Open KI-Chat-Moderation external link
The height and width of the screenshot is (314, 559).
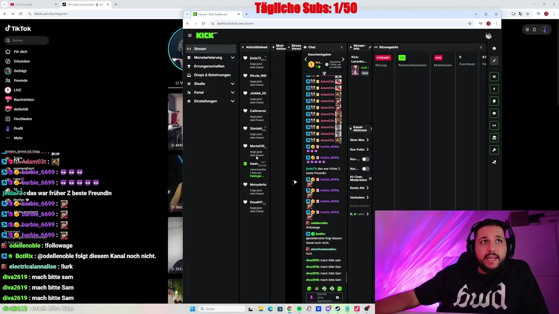(x=370, y=178)
